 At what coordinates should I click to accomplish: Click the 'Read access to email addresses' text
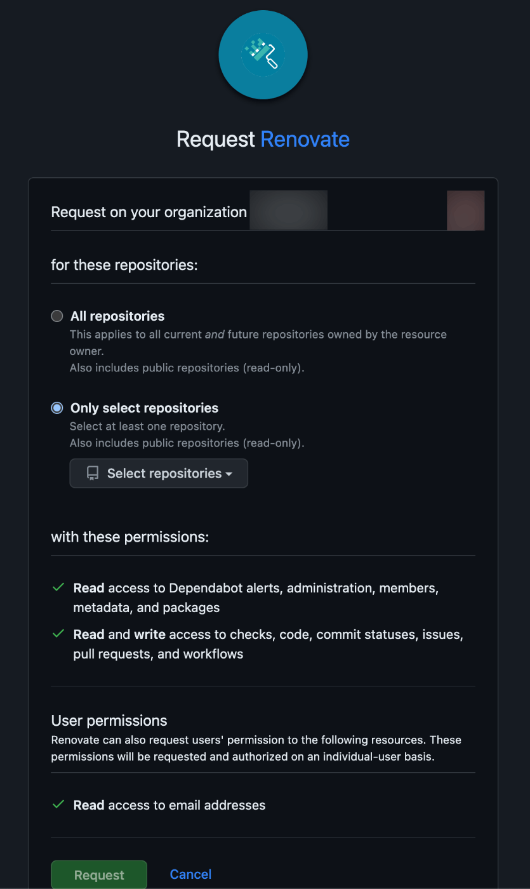[169, 805]
